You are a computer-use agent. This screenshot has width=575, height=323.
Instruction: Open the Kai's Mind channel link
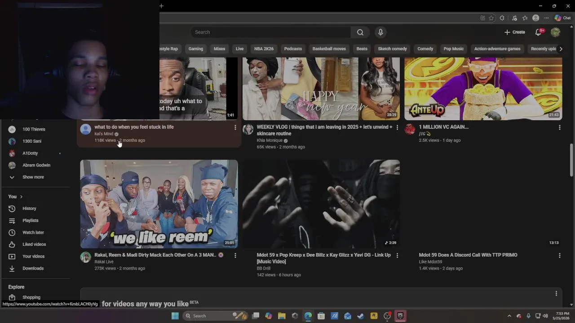coord(104,134)
